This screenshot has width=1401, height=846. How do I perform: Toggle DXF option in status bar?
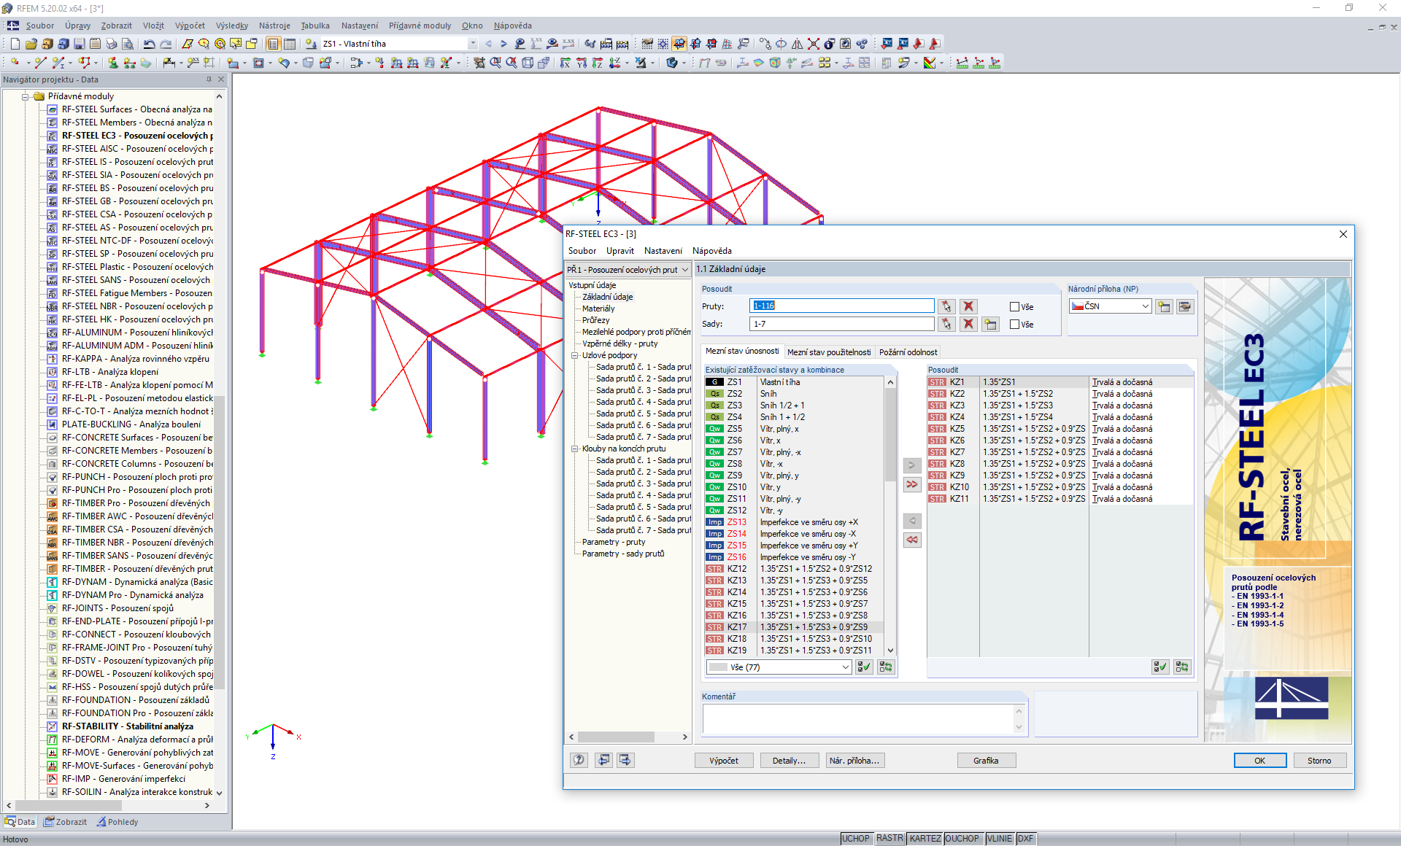[1025, 839]
